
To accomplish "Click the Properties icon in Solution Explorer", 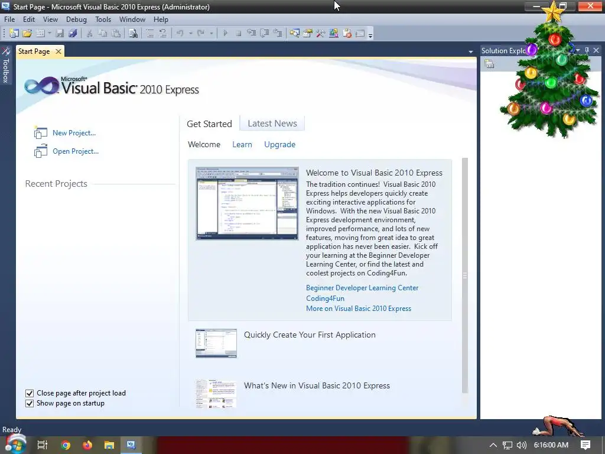I will click(489, 64).
